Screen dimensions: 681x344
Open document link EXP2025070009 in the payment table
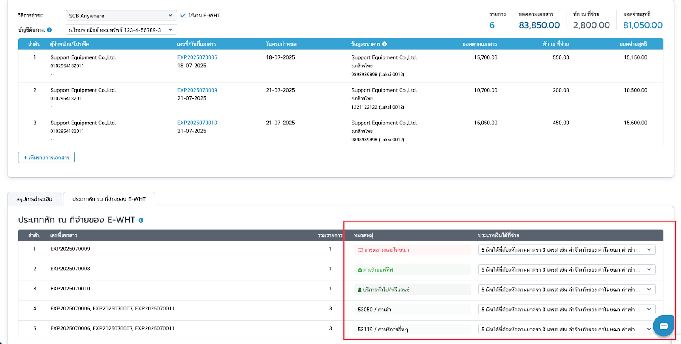tap(197, 90)
